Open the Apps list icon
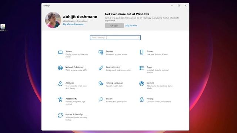Screen dimensions: 237x133 (x=141, y=68)
